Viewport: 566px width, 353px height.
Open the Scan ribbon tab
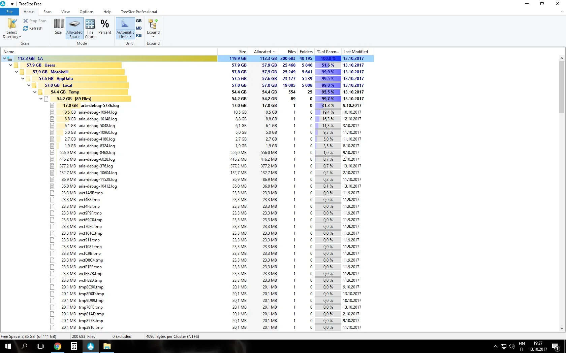(x=48, y=12)
